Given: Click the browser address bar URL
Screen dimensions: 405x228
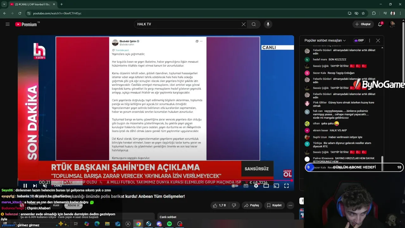Looking at the screenshot, I should pos(57,13).
